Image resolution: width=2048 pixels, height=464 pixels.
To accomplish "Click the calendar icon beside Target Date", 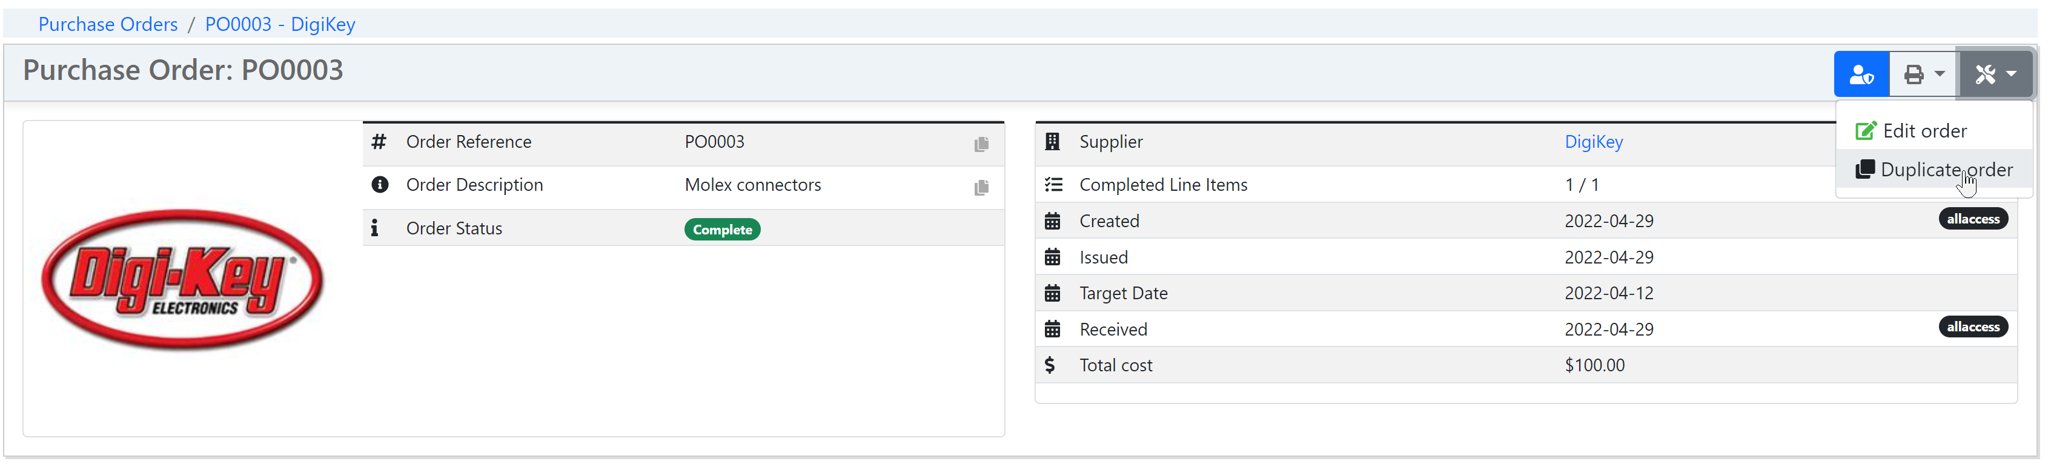I will click(1052, 294).
